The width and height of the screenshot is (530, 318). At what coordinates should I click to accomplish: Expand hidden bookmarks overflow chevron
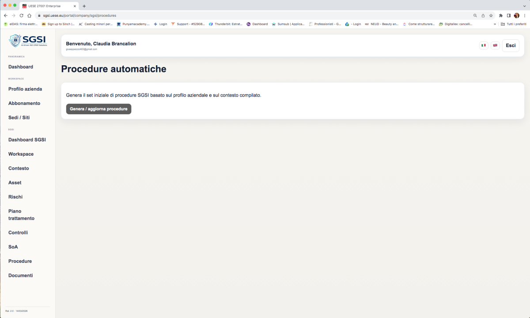click(x=495, y=24)
